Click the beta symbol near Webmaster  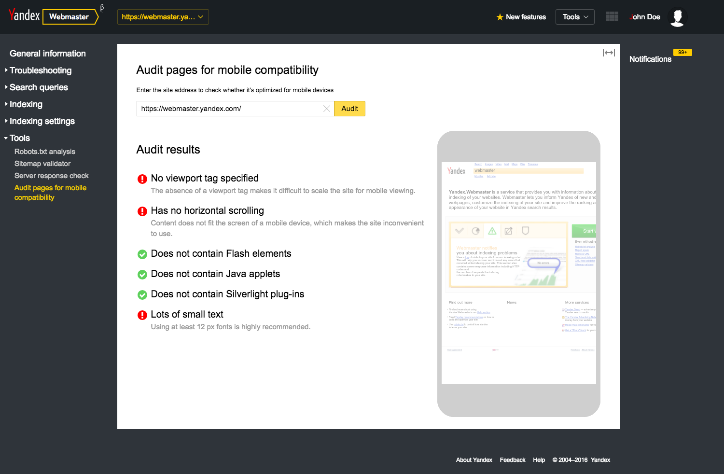tap(102, 7)
